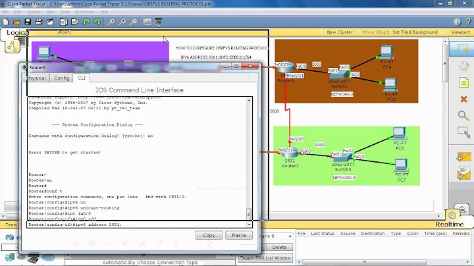474x266 pixels.
Task: Click the help question mark icon
Action: 469,22
